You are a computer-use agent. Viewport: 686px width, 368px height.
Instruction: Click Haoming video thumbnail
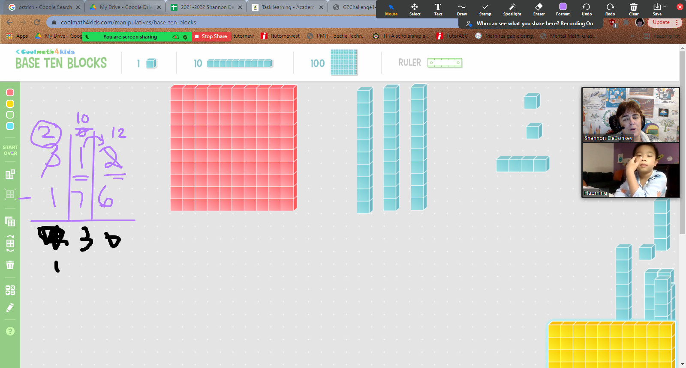click(x=630, y=169)
